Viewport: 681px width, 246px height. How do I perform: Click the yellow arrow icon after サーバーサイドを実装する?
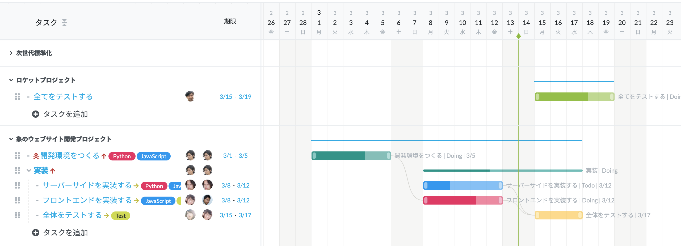click(136, 186)
